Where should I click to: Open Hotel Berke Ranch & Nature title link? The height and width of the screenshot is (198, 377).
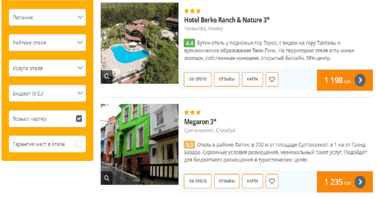[x=227, y=20]
